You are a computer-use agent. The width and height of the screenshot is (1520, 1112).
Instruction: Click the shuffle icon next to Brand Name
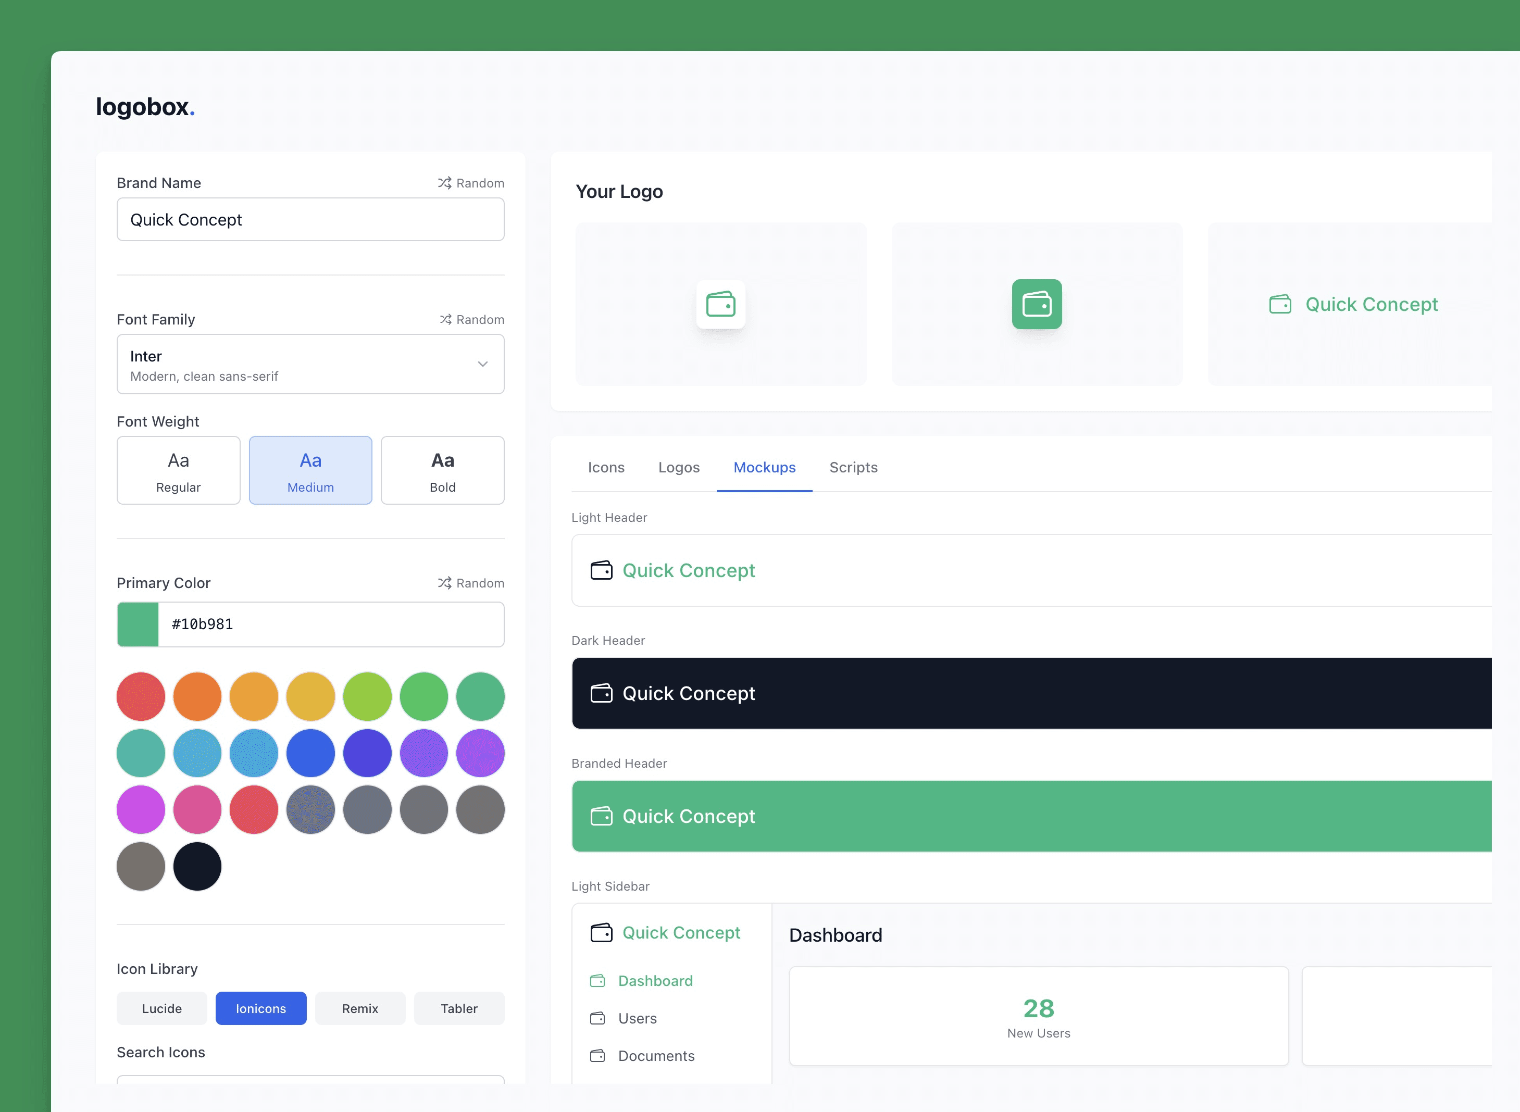[444, 183]
